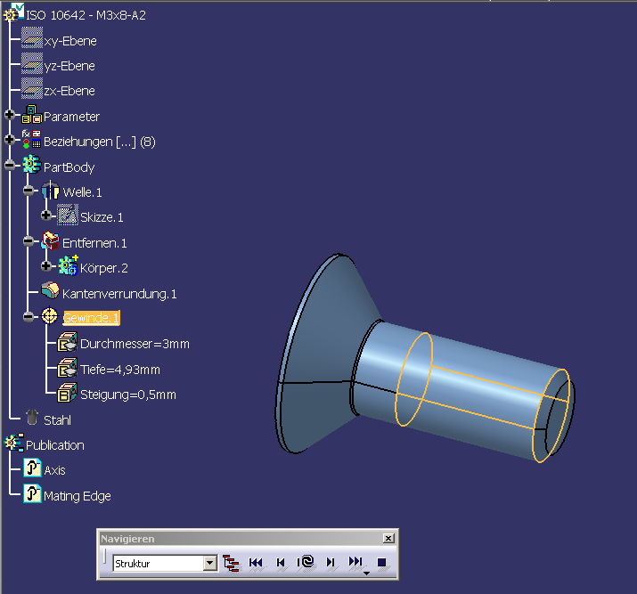
Task: Jump to last step in Navigieren
Action: [355, 563]
